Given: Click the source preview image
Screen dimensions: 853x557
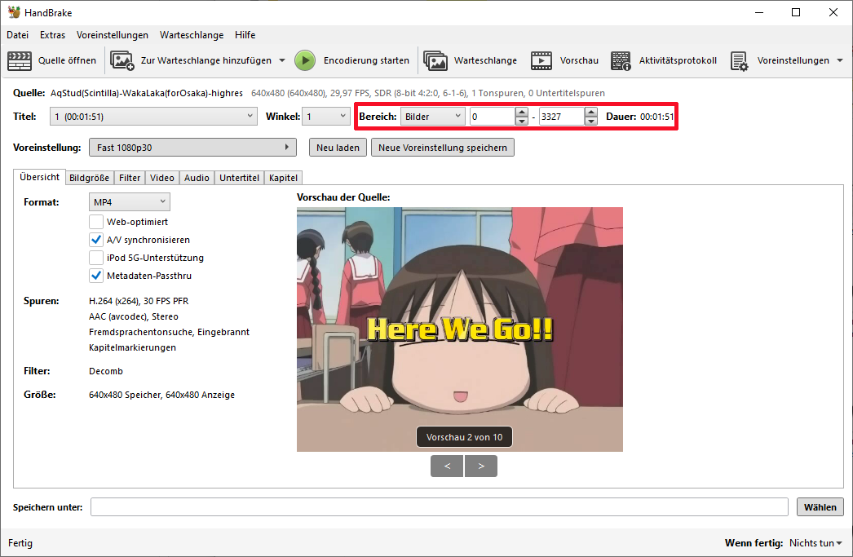Looking at the screenshot, I should coord(460,329).
